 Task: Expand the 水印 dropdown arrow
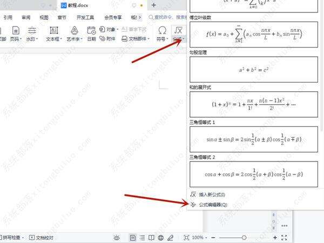37,39
